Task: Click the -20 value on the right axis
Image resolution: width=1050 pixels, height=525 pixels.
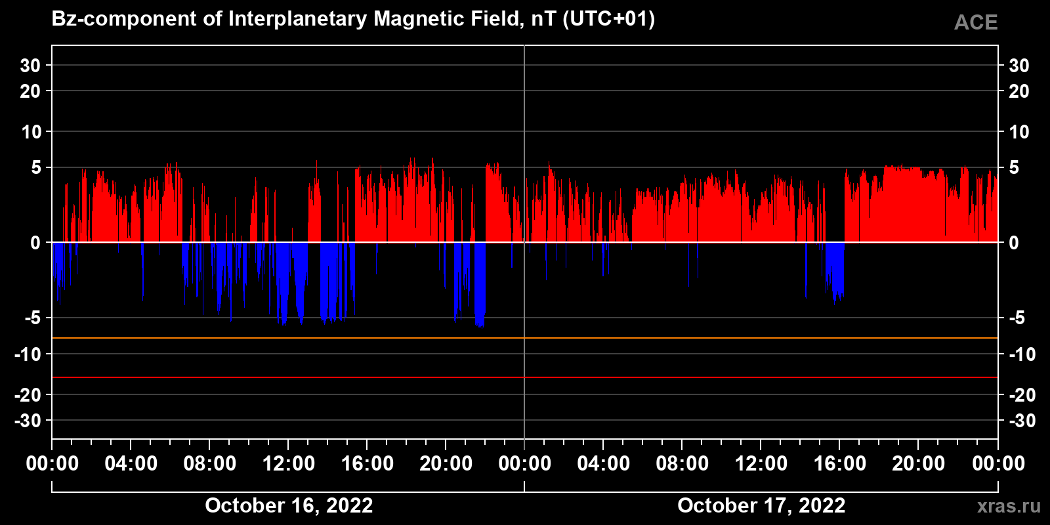Action: tap(1022, 395)
